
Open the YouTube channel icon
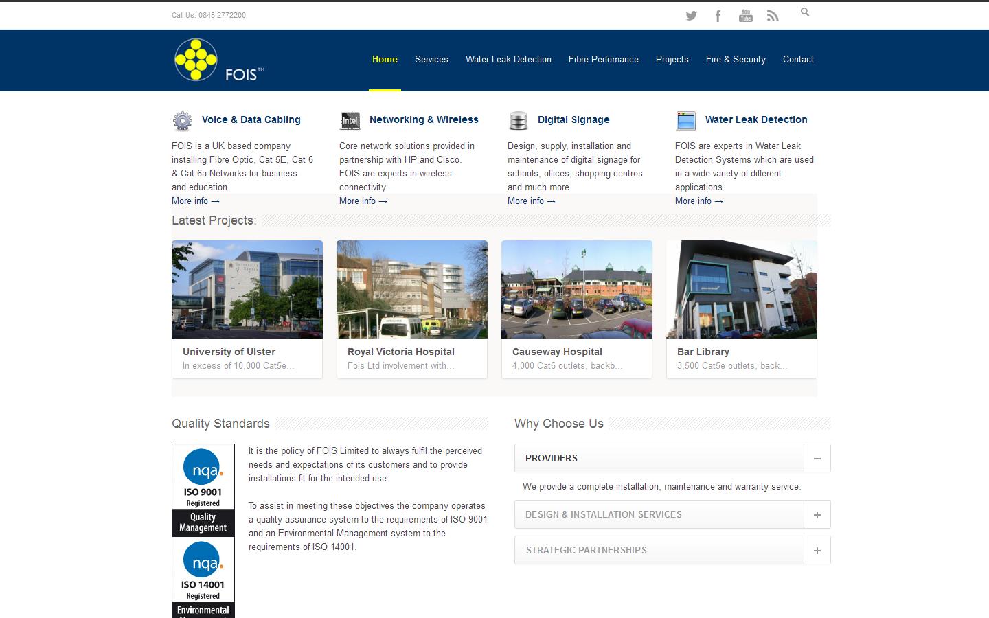point(745,16)
